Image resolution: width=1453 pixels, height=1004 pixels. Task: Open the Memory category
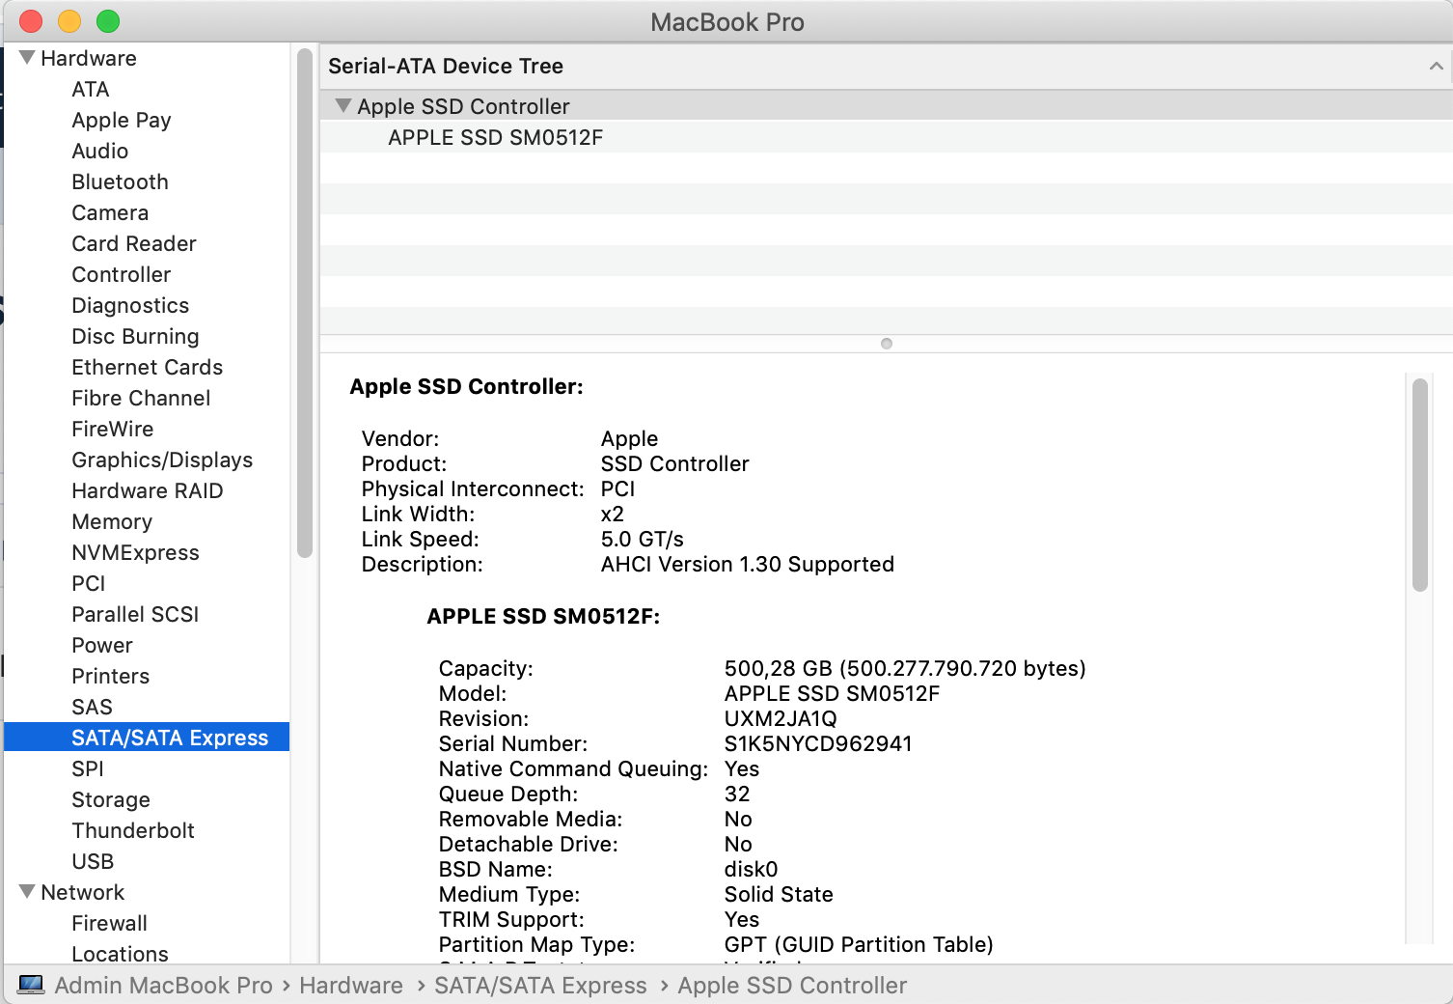click(112, 521)
